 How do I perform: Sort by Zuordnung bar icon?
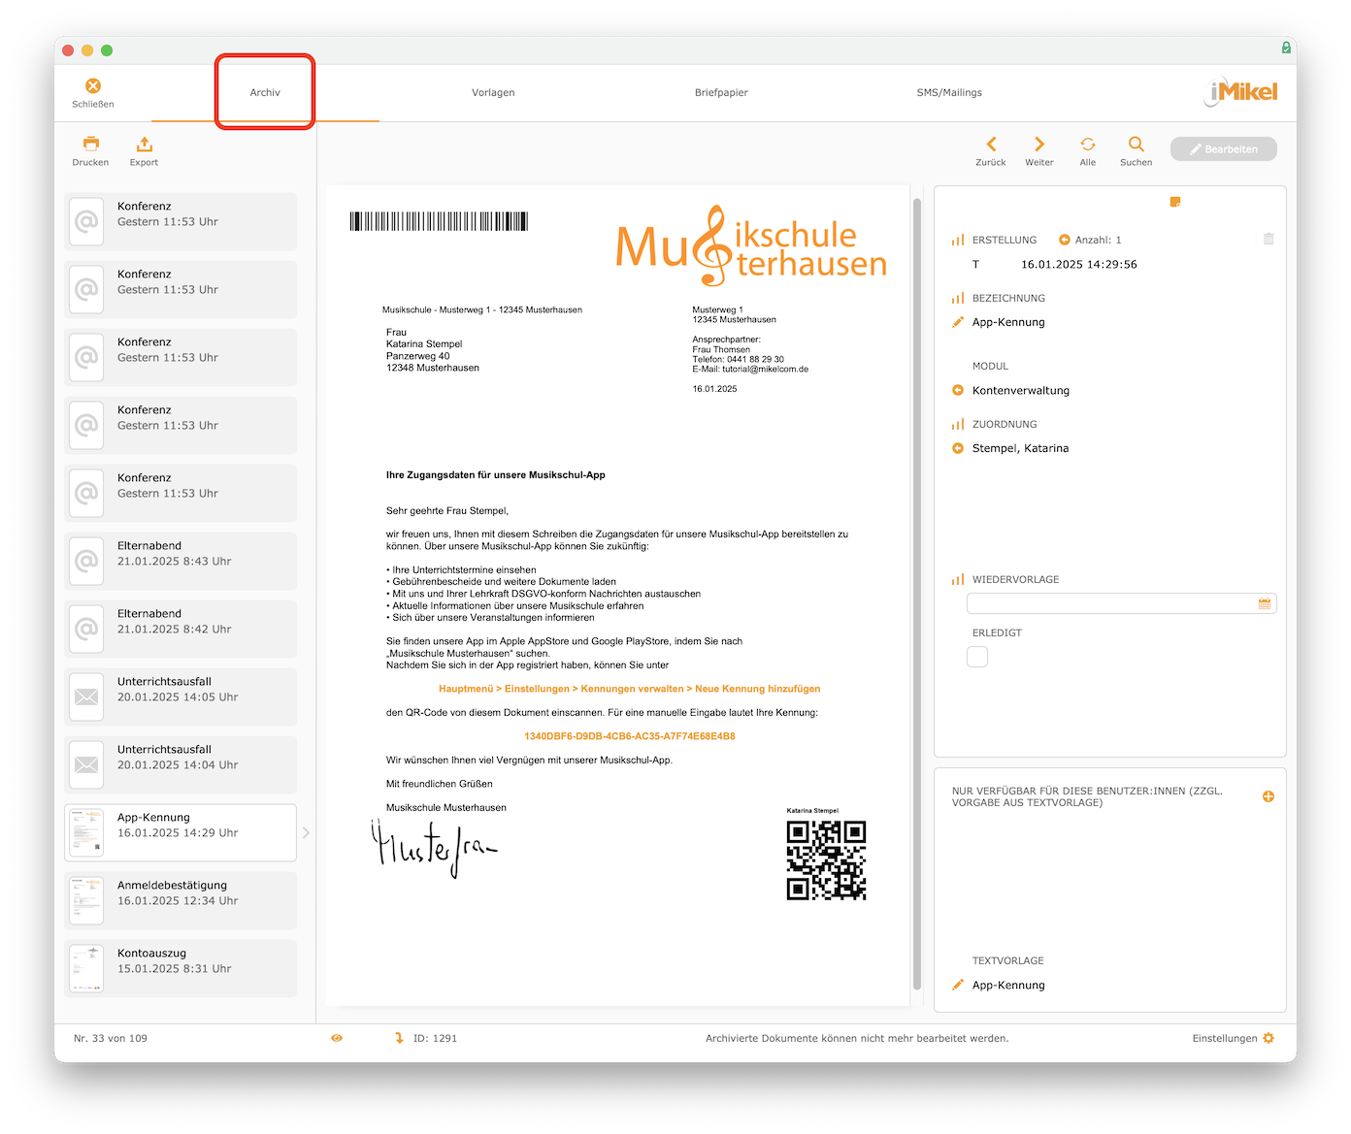coord(958,424)
